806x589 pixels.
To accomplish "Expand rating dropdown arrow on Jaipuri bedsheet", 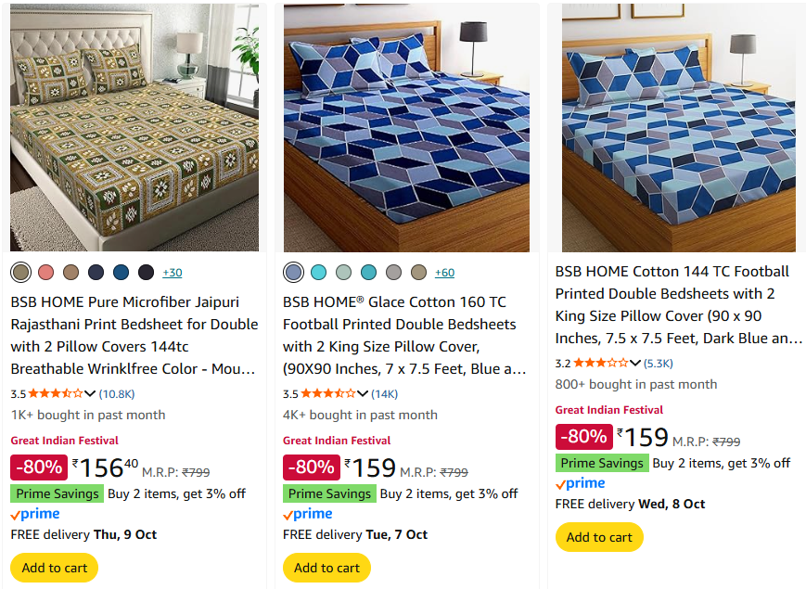I will [x=91, y=393].
